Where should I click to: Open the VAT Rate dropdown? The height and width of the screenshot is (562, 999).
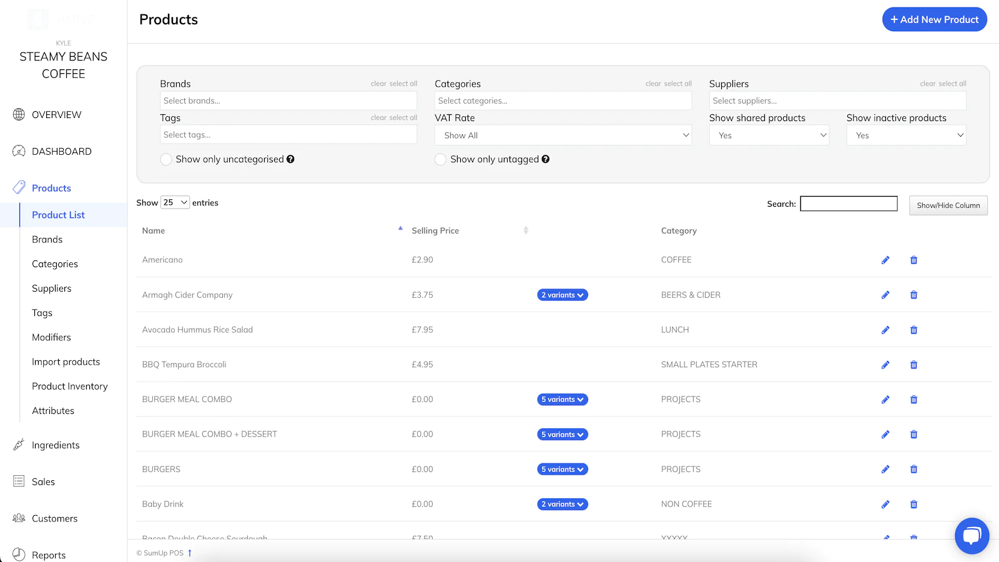coord(563,136)
